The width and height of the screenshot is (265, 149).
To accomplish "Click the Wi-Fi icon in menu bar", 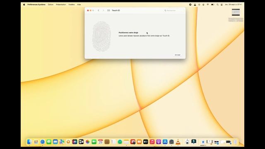I will click(x=208, y=5).
